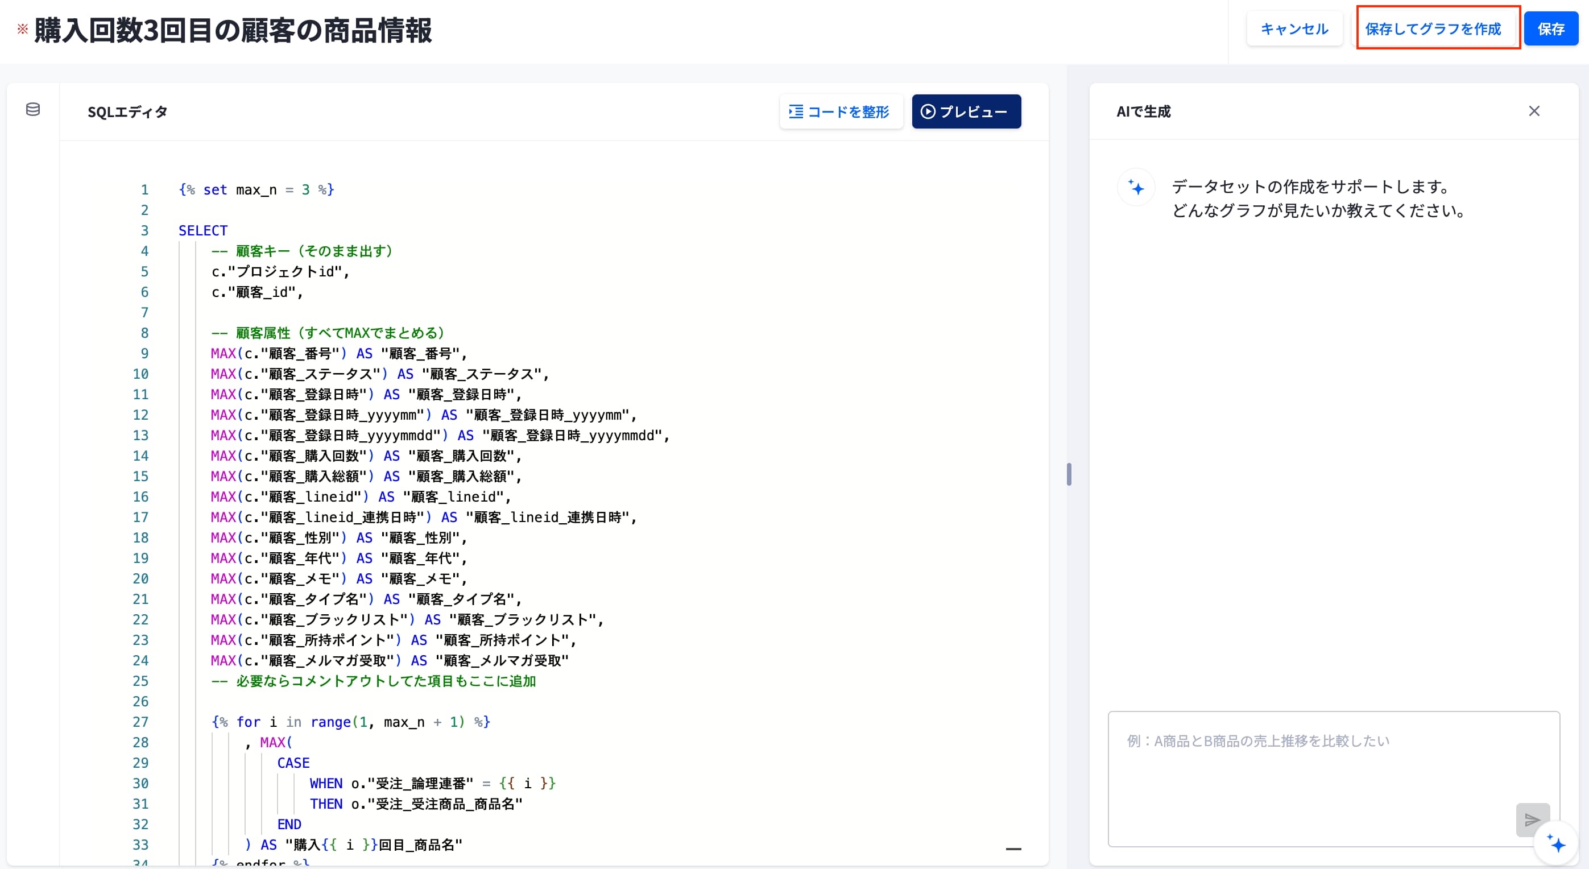
Task: Click the line 11 "顧客_登録日時" text
Action: pyautogui.click(x=366, y=394)
